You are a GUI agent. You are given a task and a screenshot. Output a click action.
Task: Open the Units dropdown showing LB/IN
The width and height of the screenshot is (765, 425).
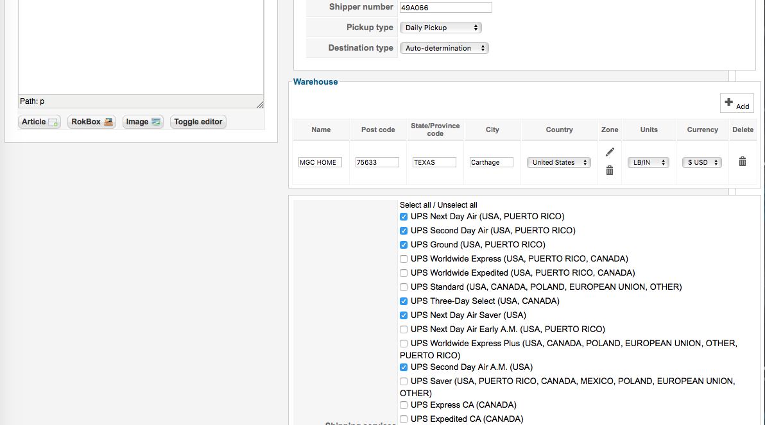pos(648,162)
